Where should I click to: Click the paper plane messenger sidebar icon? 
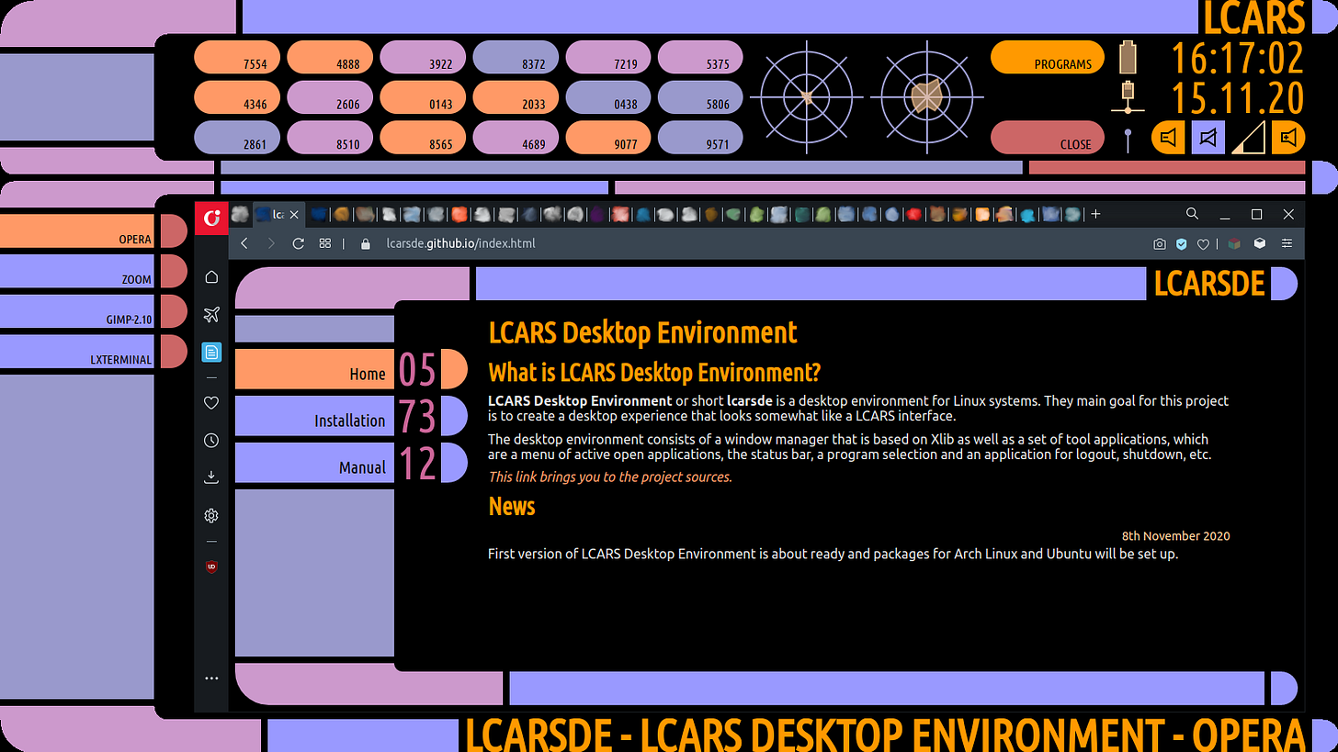[x=211, y=313]
